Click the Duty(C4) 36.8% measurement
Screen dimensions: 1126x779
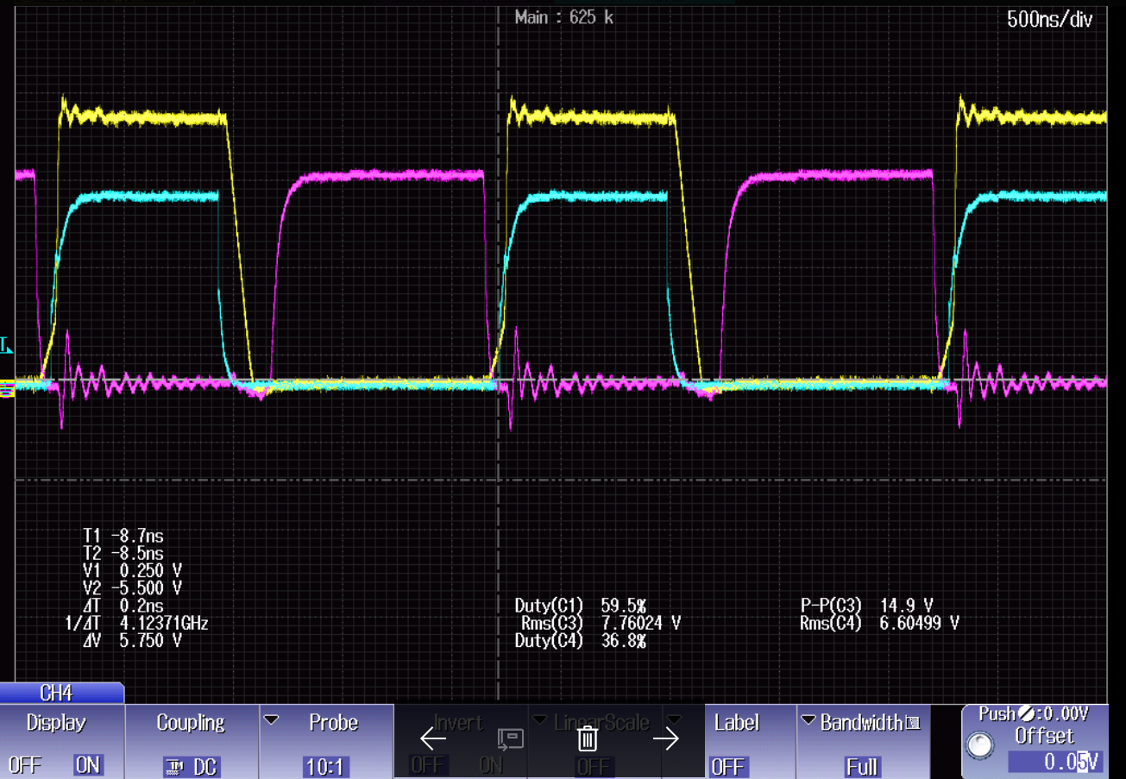click(581, 640)
